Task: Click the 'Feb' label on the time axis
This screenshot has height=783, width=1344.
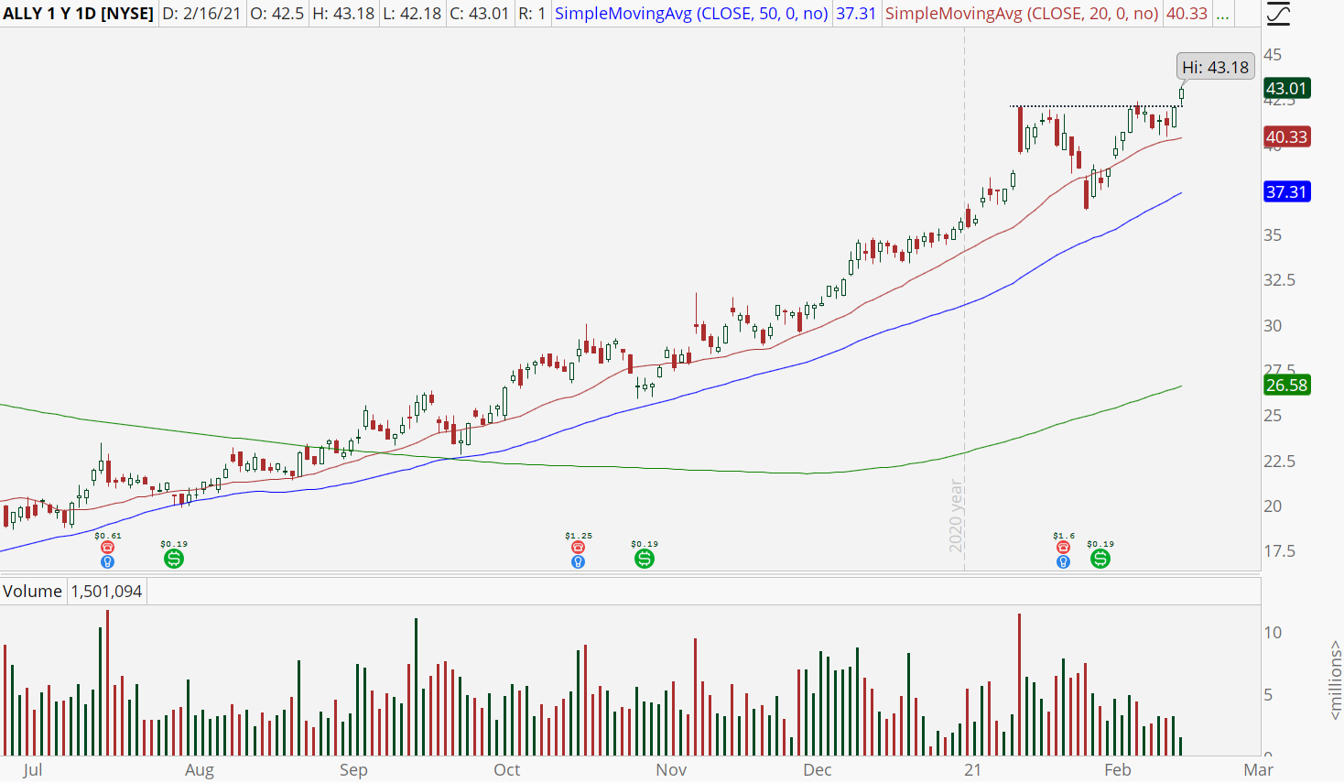Action: [1117, 770]
